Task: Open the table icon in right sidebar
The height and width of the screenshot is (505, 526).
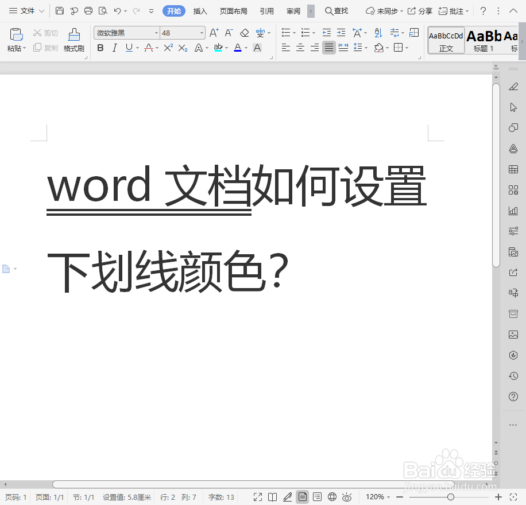Action: pyautogui.click(x=513, y=169)
